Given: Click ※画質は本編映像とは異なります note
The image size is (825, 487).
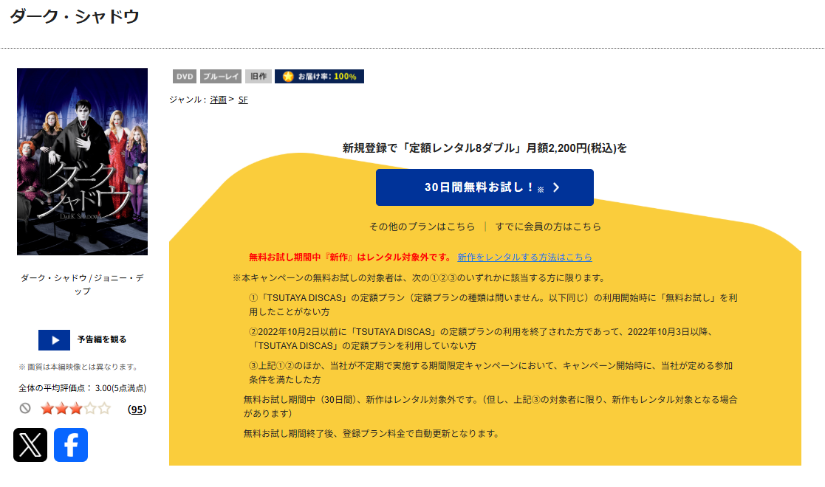Looking at the screenshot, I should pyautogui.click(x=79, y=367).
